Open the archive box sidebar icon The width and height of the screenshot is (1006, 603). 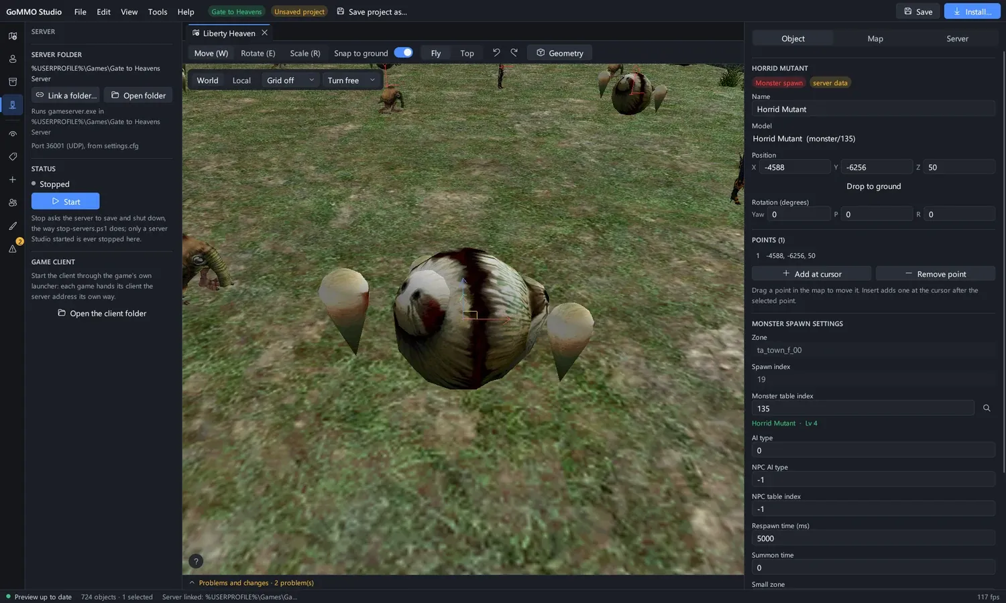point(12,82)
